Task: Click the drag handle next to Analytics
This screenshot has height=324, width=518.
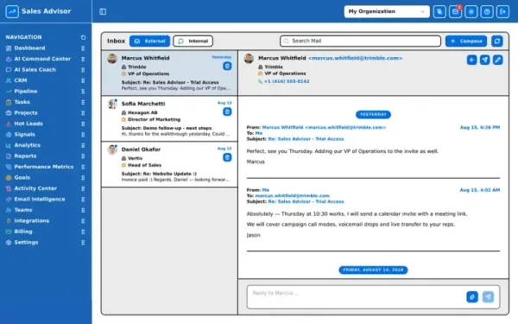Action: (x=83, y=145)
